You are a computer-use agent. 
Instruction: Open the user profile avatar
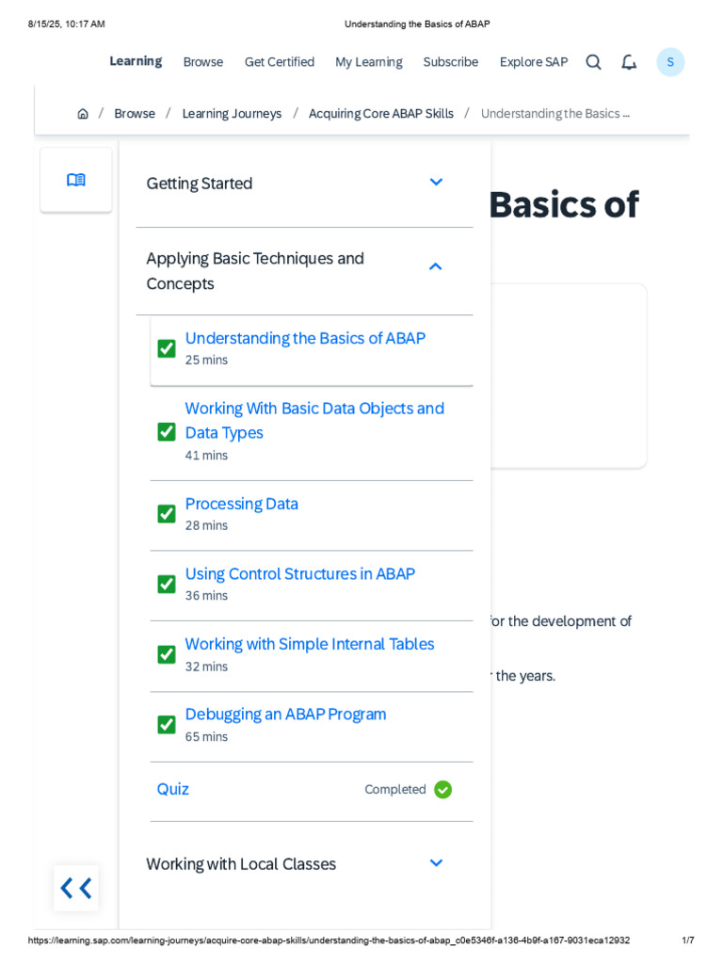[x=670, y=62]
